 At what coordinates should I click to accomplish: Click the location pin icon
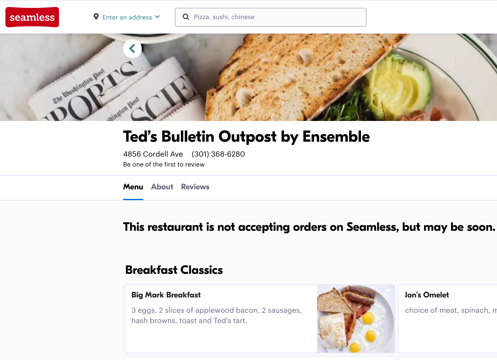[96, 17]
